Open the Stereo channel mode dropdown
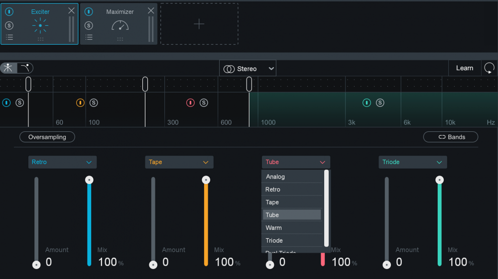This screenshot has height=279, width=498. [x=248, y=69]
